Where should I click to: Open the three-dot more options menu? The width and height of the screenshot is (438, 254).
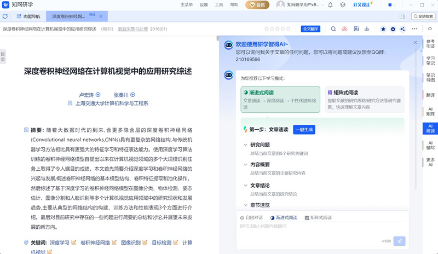pyautogui.click(x=414, y=29)
